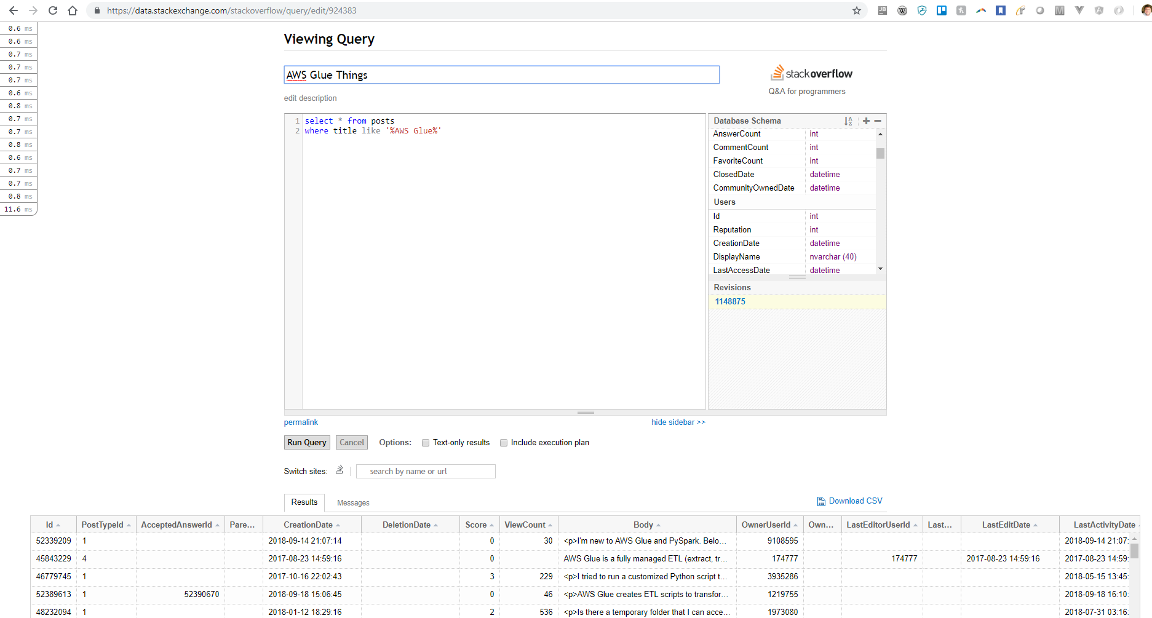Open the blue shield extension icon
Viewport: 1152px width, 618px height.
pos(922,10)
